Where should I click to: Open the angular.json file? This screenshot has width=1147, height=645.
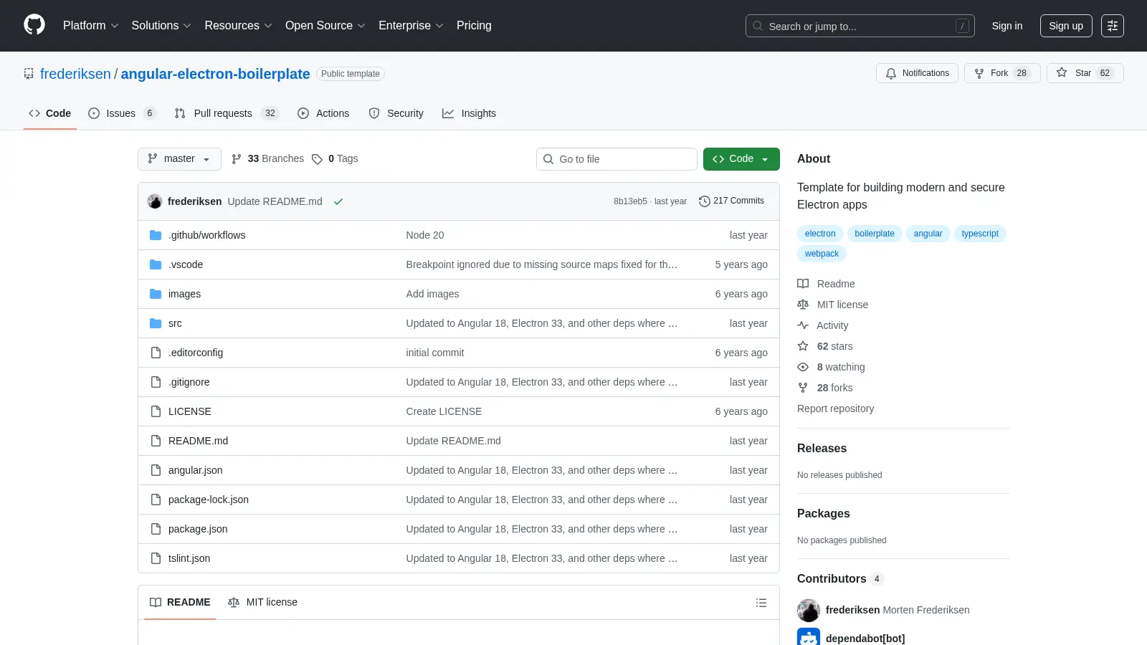[195, 470]
